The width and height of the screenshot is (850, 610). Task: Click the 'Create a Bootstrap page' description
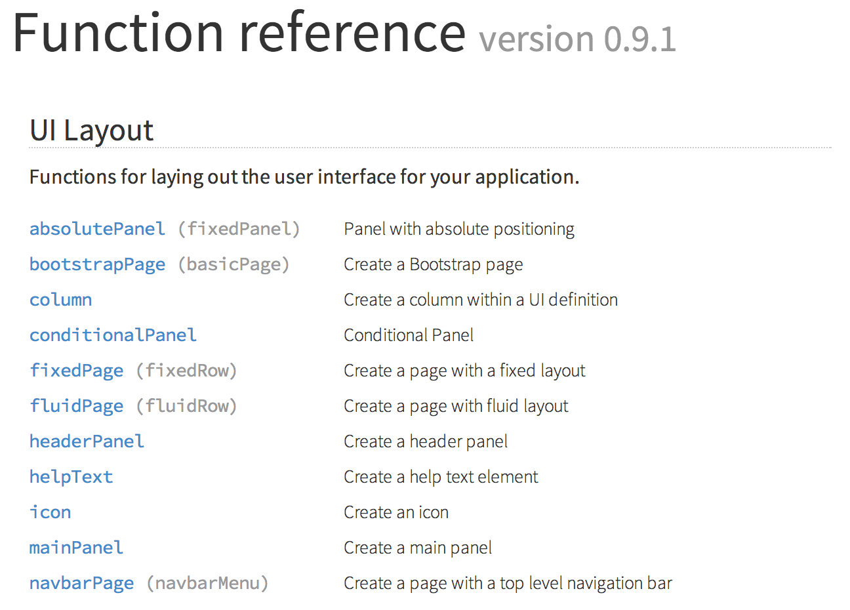434,264
